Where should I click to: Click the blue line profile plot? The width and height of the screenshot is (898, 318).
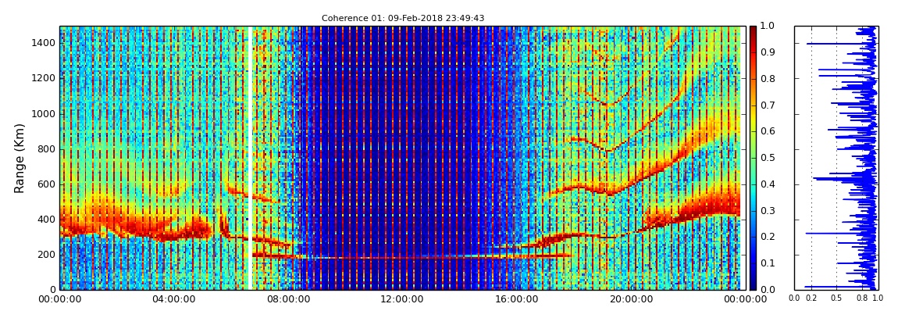coord(836,158)
